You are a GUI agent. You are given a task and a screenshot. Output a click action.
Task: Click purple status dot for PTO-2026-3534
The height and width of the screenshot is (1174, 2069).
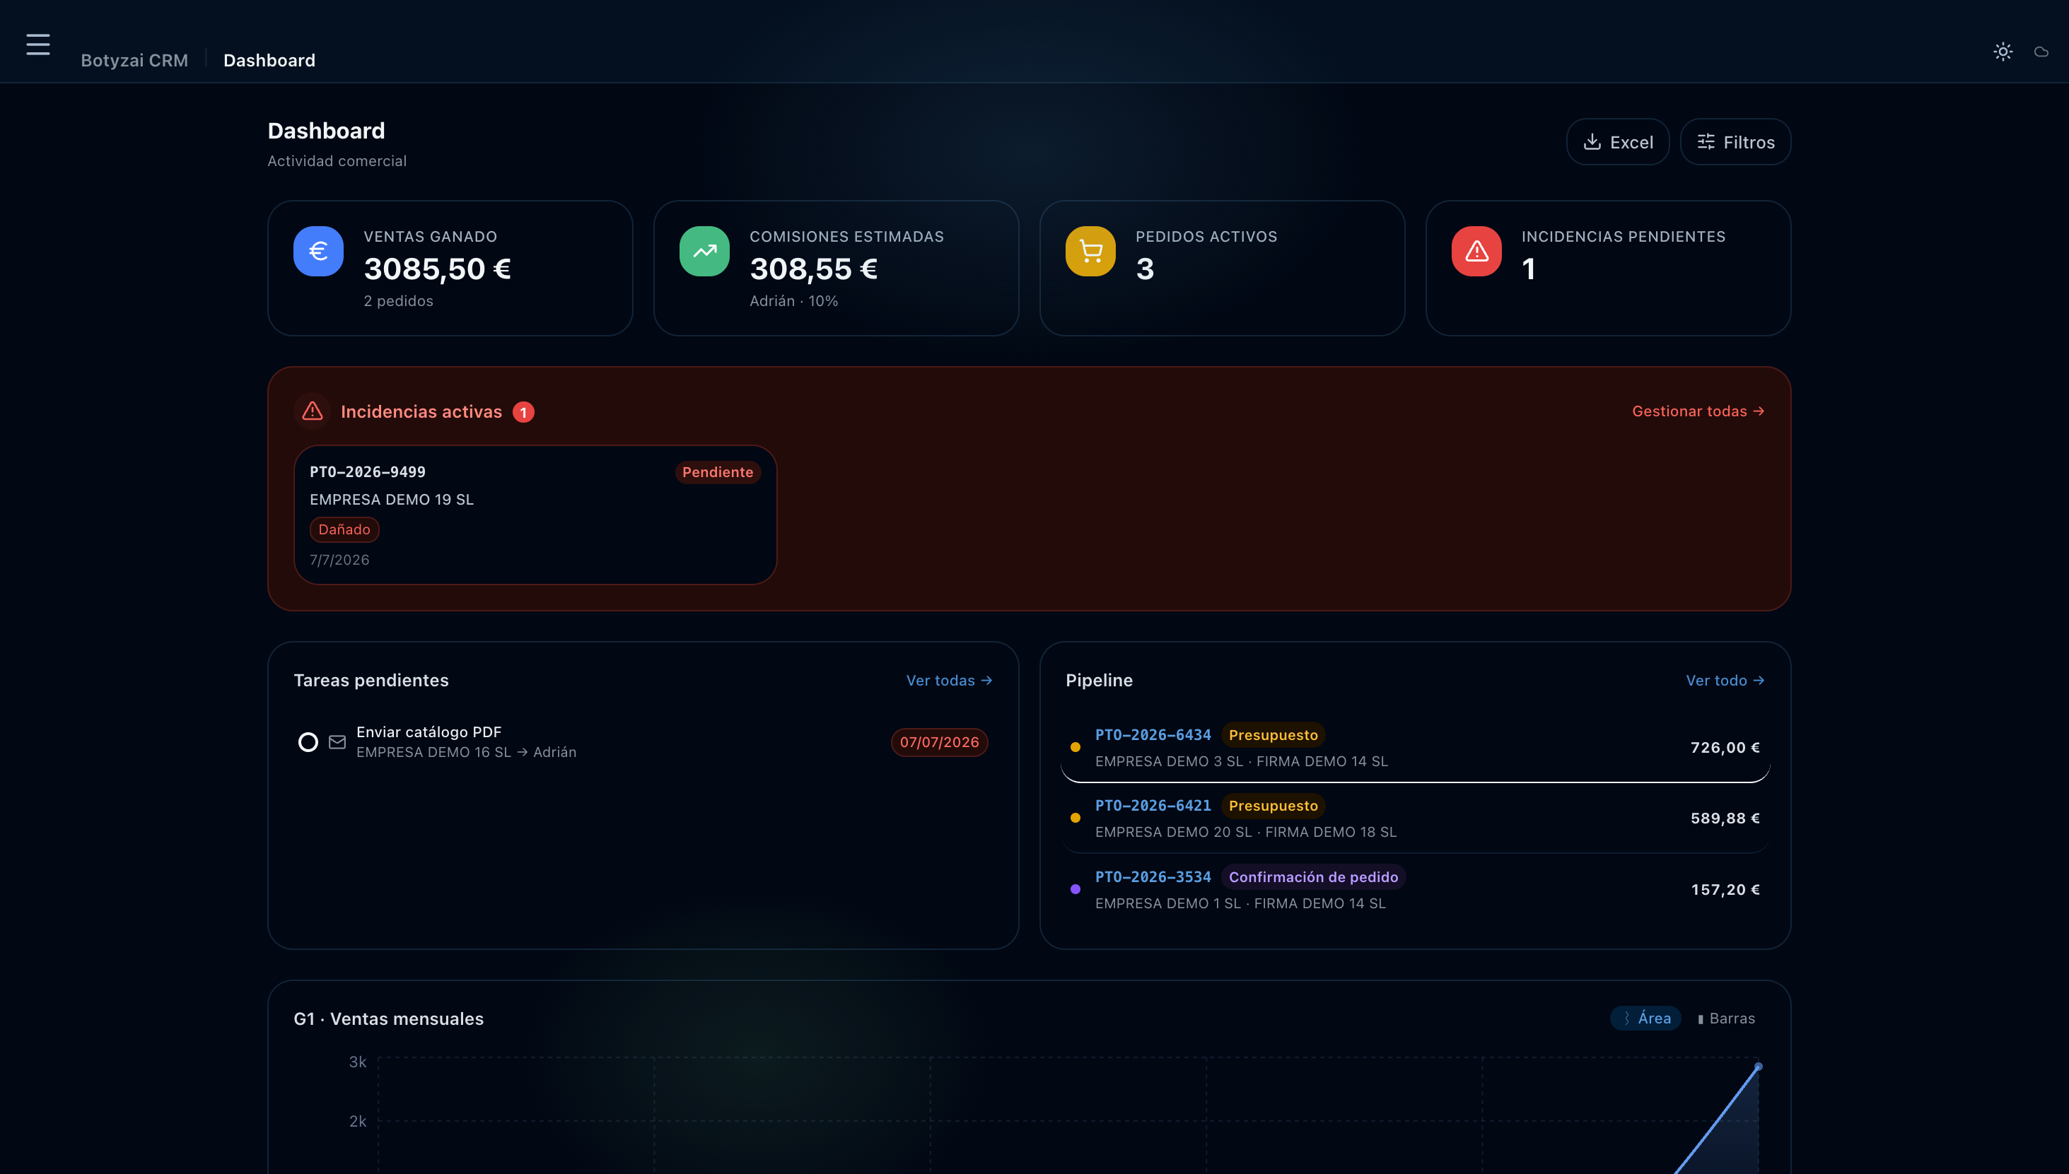1076,889
